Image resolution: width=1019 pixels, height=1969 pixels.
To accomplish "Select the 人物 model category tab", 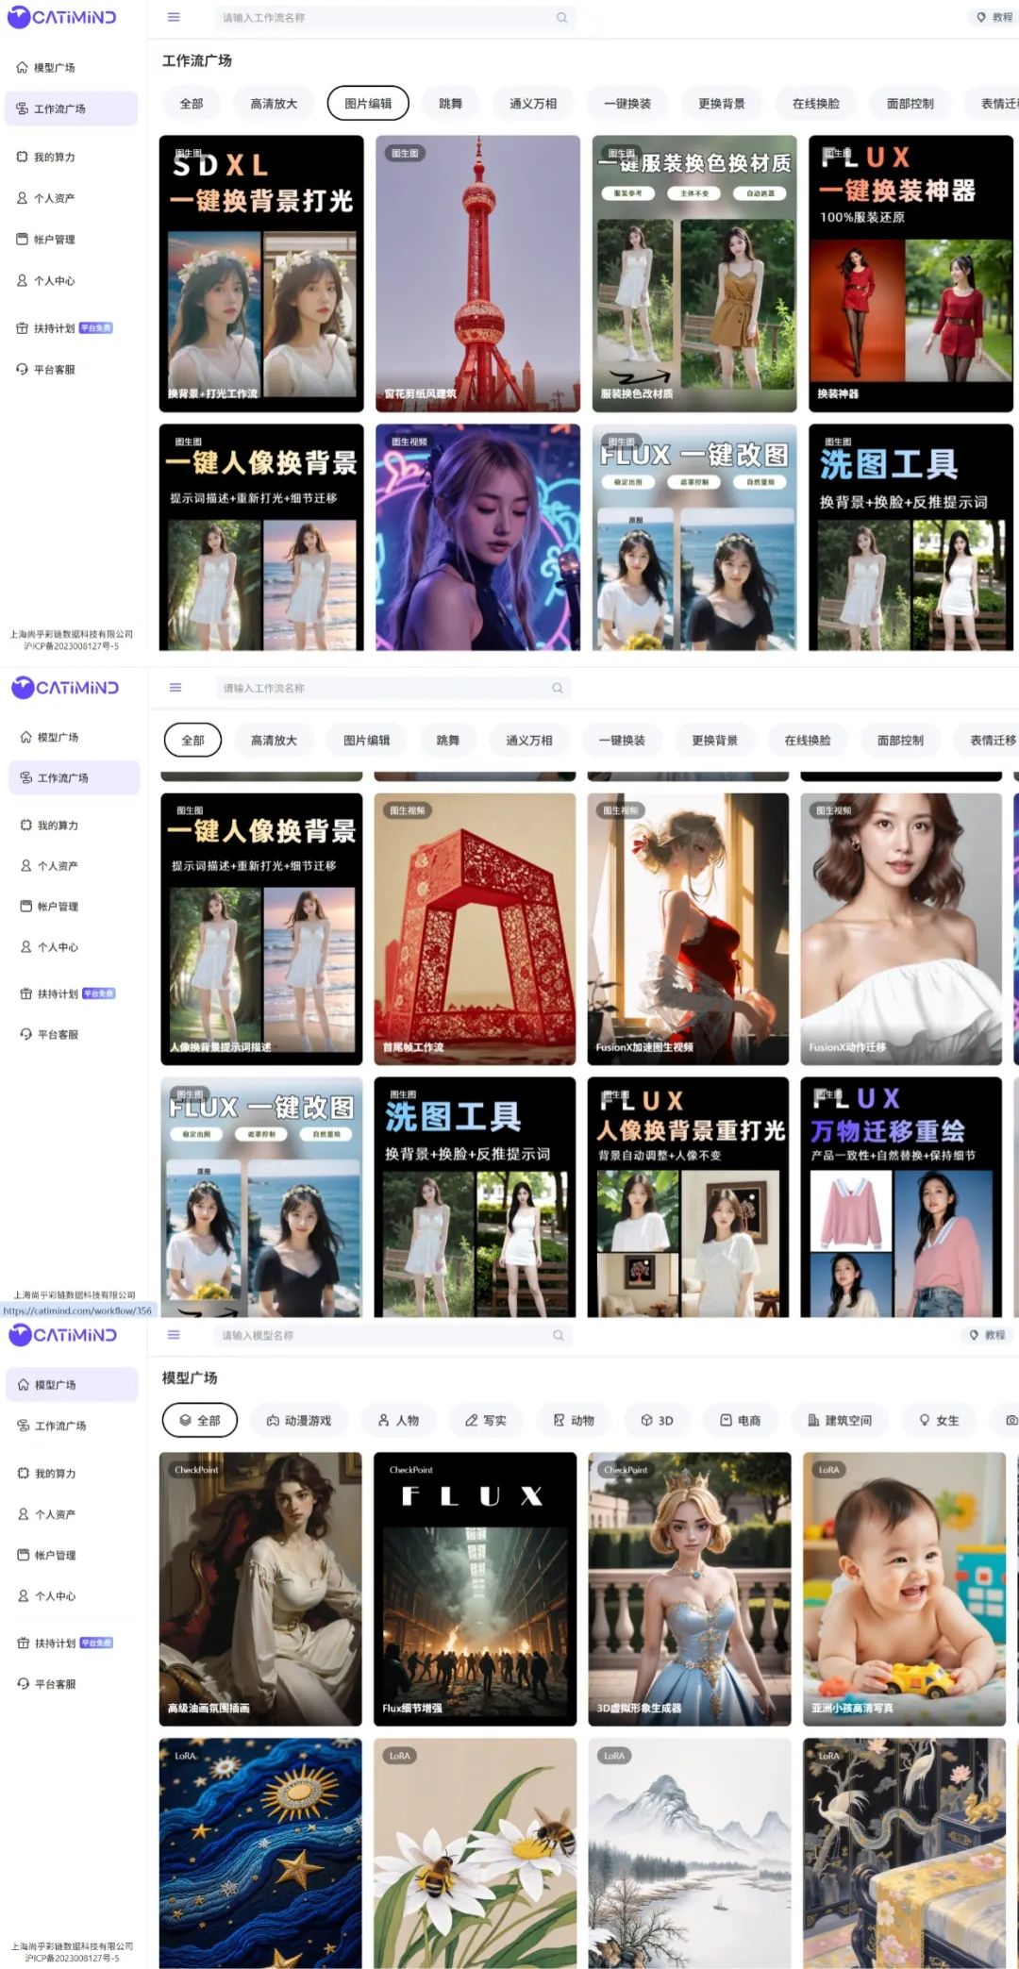I will [398, 1420].
